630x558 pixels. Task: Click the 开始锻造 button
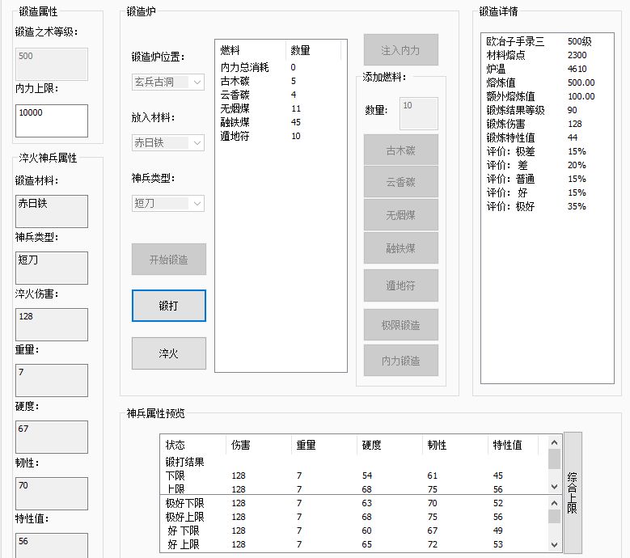point(169,259)
